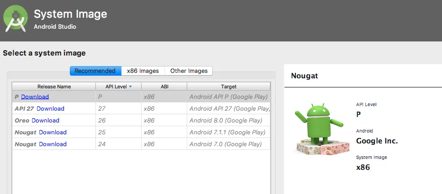Click the x86 ABI cell in Oreo row
The width and height of the screenshot is (442, 194).
[164, 120]
